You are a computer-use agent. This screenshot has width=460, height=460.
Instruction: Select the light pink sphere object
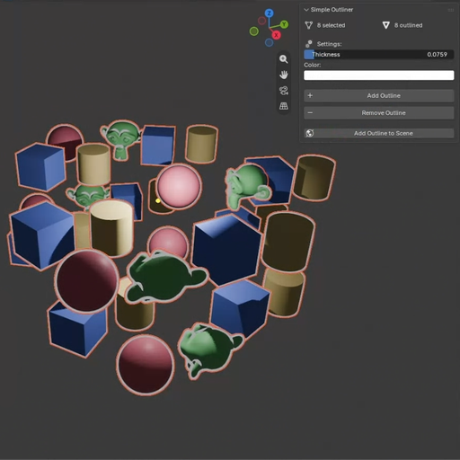coord(179,186)
